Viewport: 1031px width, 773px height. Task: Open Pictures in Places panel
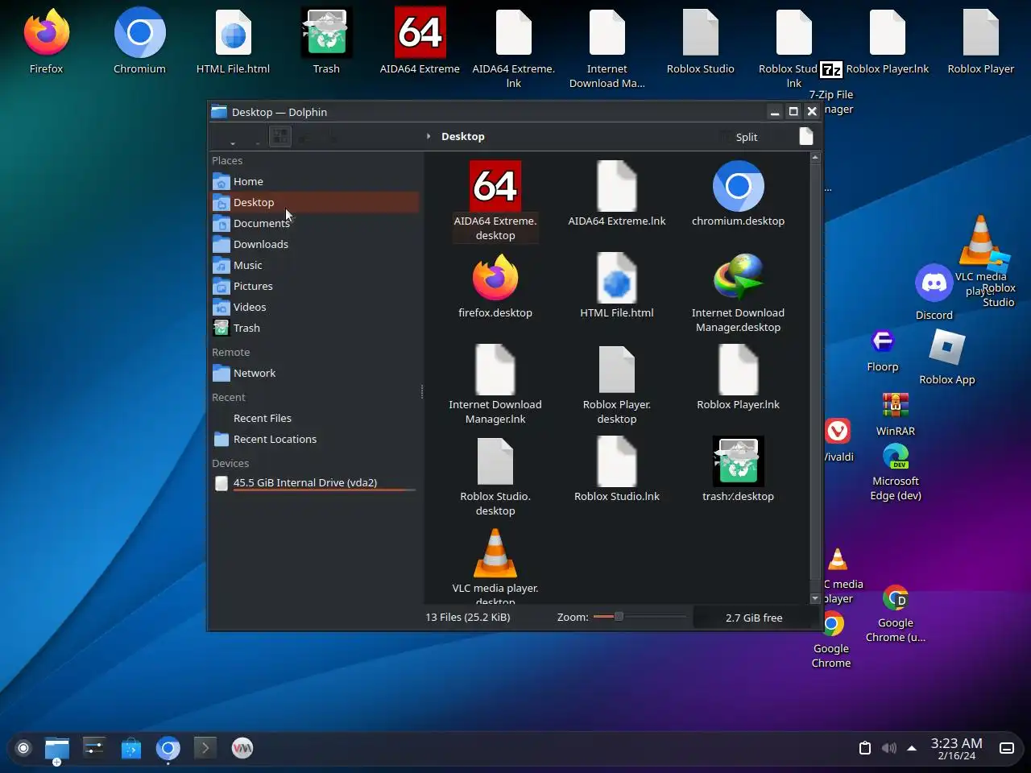click(314, 286)
